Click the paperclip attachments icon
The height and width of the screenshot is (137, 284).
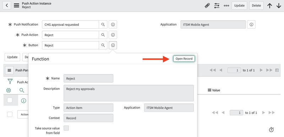click(207, 6)
